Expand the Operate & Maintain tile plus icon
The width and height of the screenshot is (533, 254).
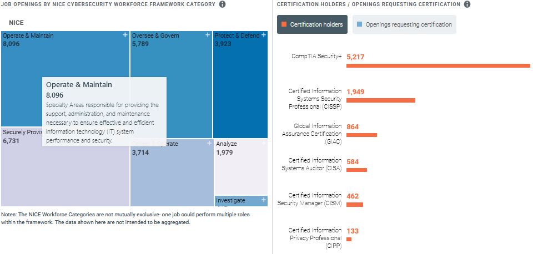(125, 35)
